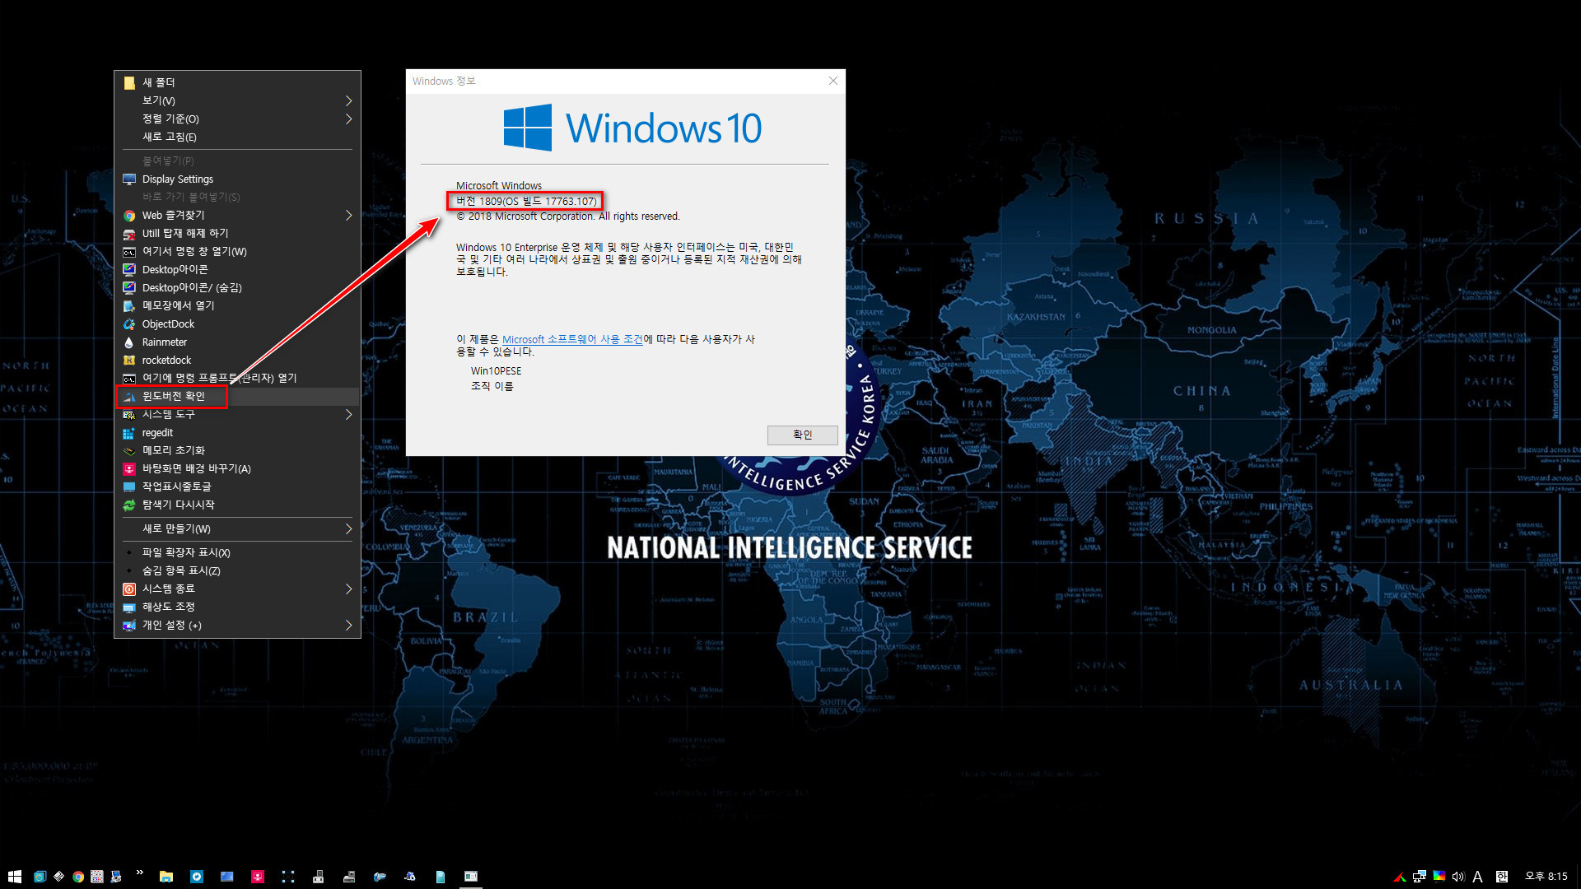
Task: Select 해상도 조정 menu entry
Action: 237,607
